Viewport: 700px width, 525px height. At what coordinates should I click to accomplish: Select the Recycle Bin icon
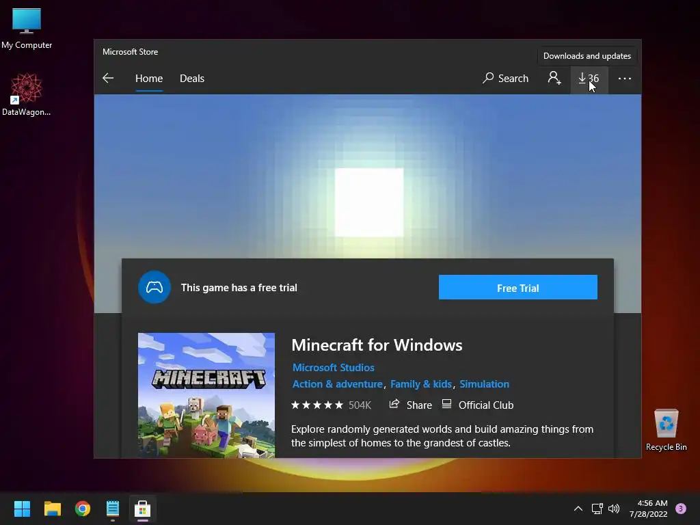tap(666, 430)
